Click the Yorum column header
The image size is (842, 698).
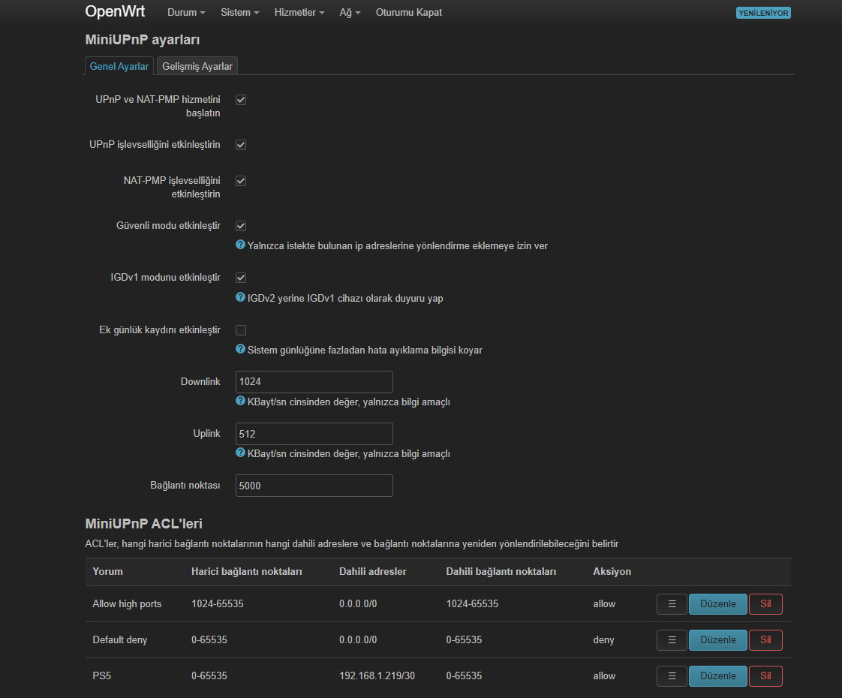point(107,571)
